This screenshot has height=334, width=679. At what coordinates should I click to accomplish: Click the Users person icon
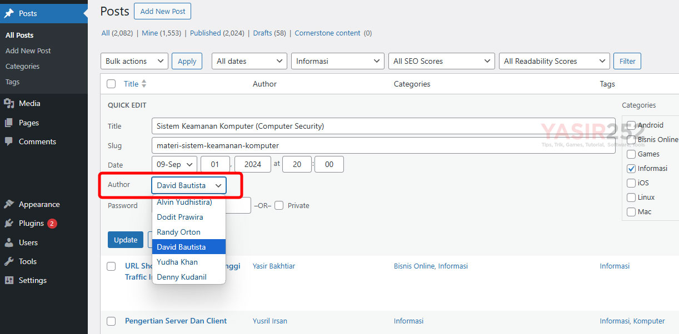[9, 242]
